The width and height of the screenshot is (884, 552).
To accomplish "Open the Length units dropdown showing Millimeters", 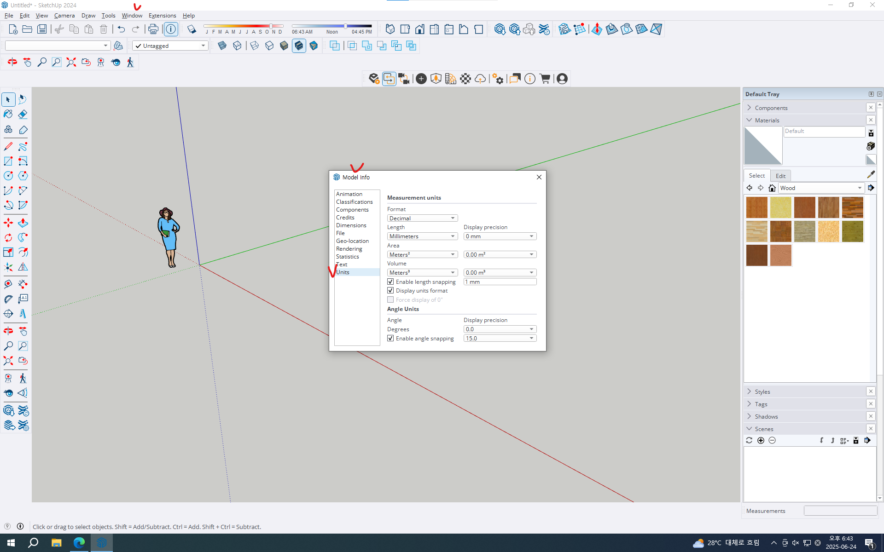I will (422, 236).
